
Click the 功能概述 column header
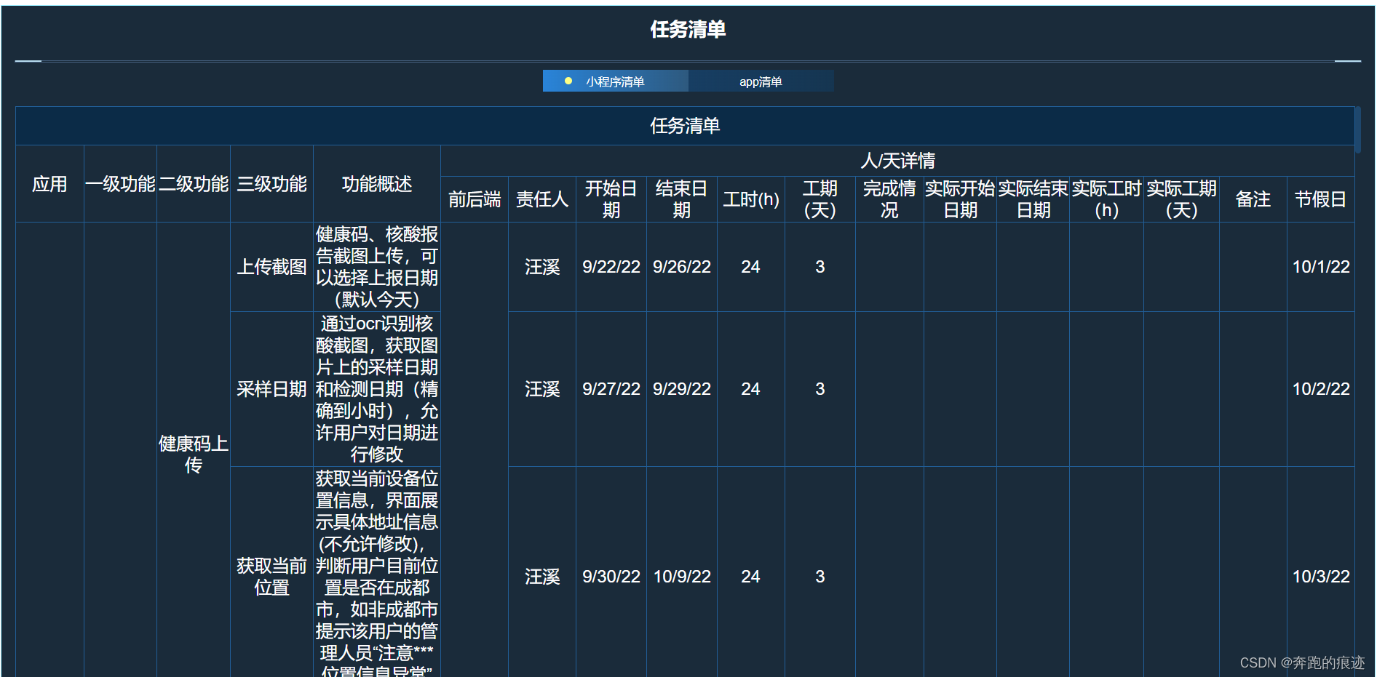point(377,184)
